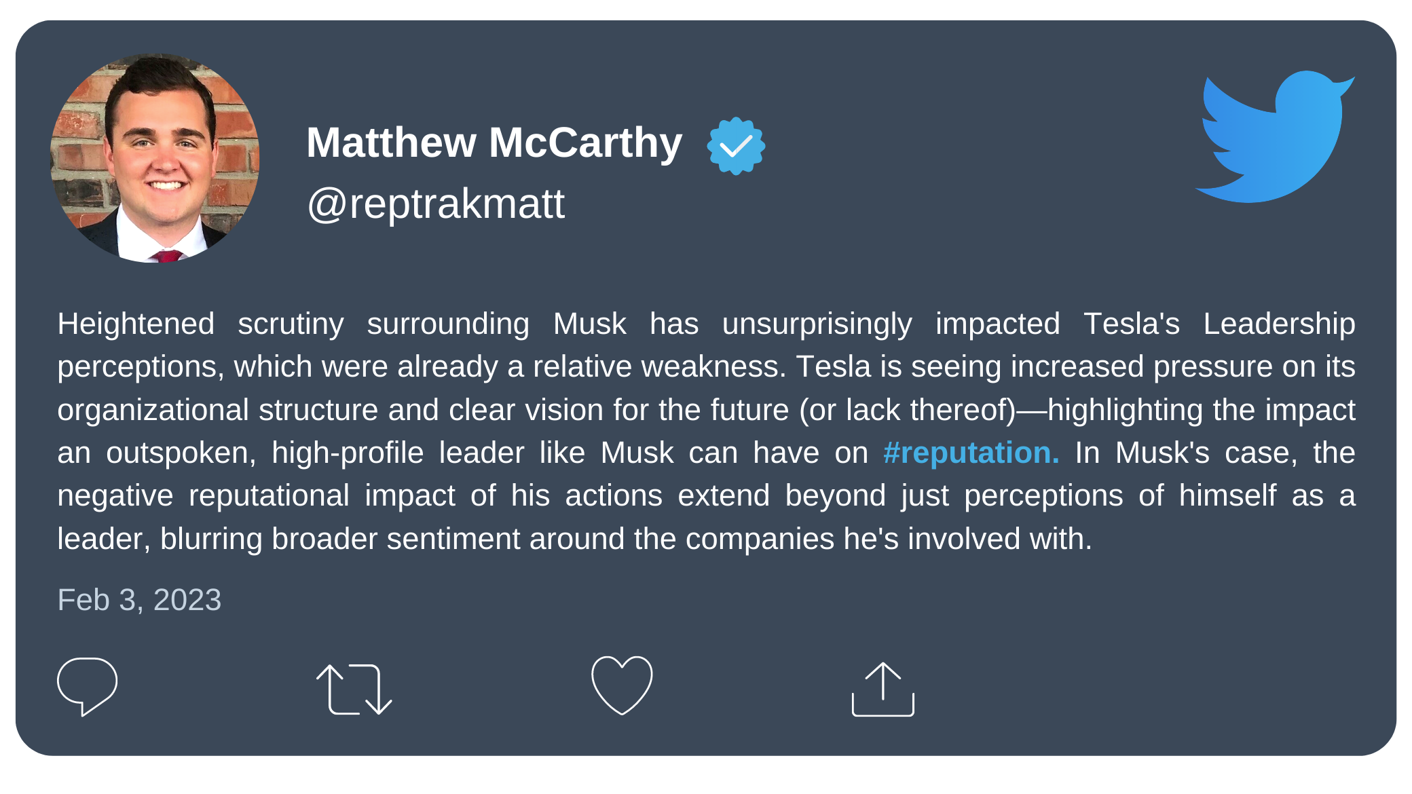
Task: Click the phrase "organizational structure" in the tweet
Action: [x=218, y=411]
